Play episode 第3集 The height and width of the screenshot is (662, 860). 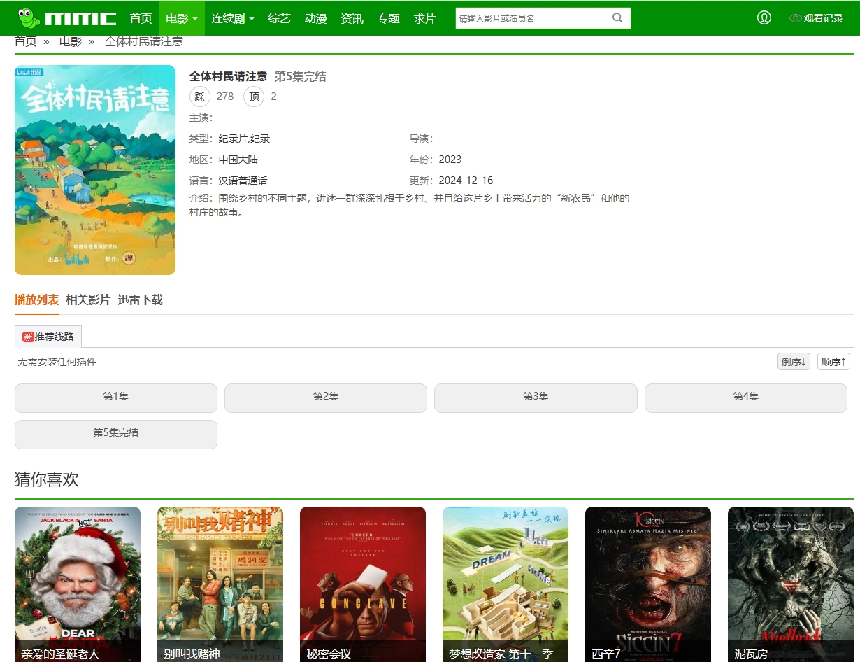536,397
